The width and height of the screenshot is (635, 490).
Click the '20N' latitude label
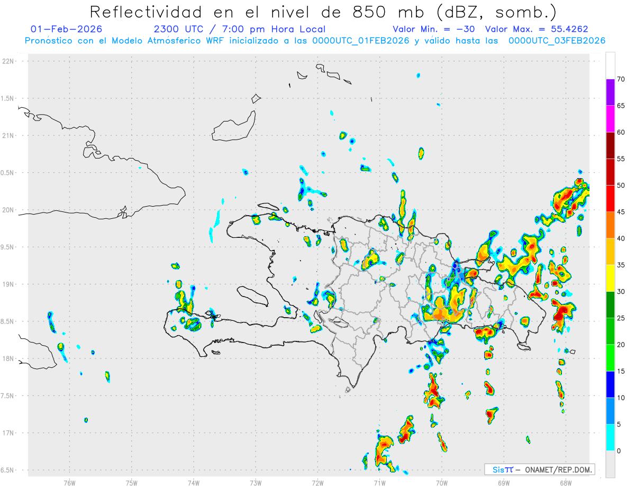(8, 210)
